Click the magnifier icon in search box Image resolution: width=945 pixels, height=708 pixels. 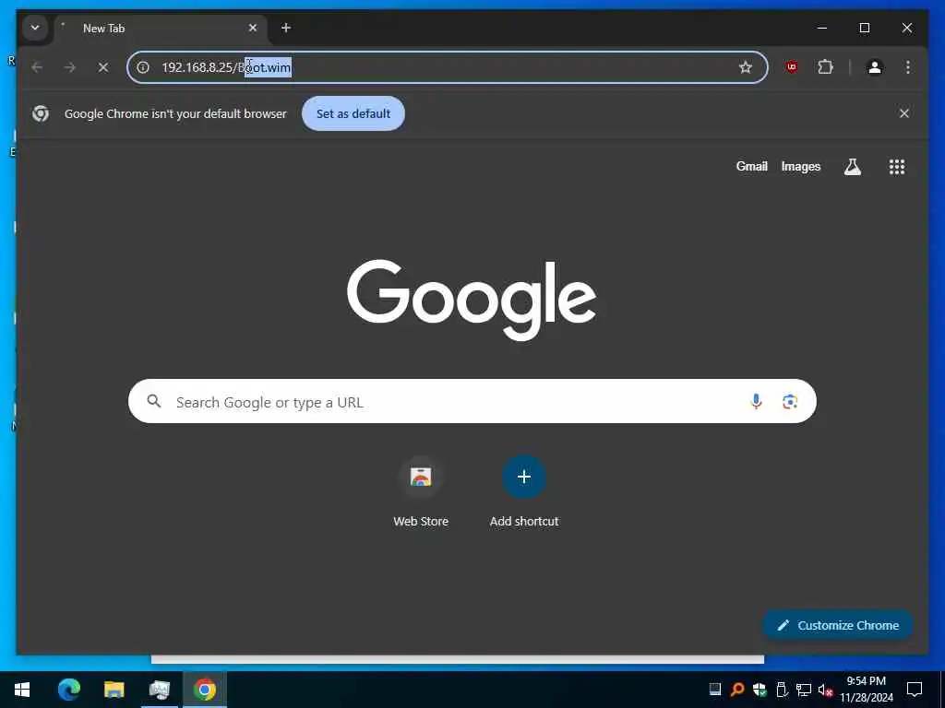(x=154, y=401)
